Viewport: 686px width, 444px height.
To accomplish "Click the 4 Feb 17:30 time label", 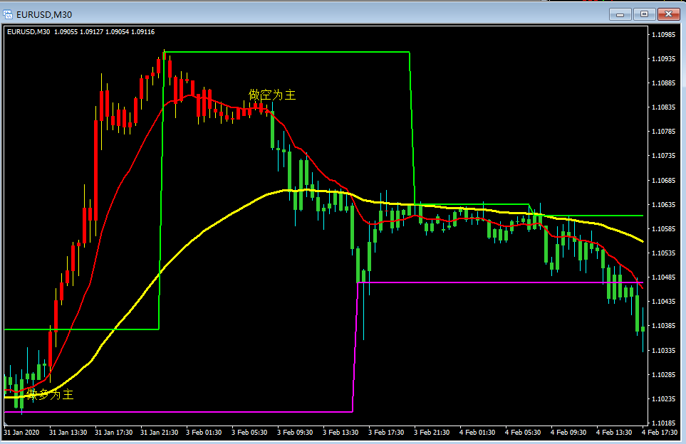I will pos(661,432).
